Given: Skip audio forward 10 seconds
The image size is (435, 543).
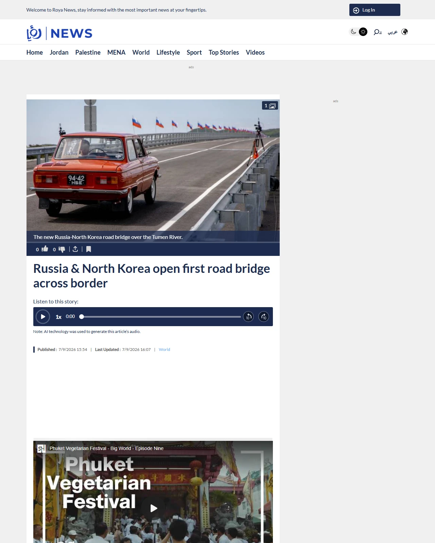Looking at the screenshot, I should 264,317.
